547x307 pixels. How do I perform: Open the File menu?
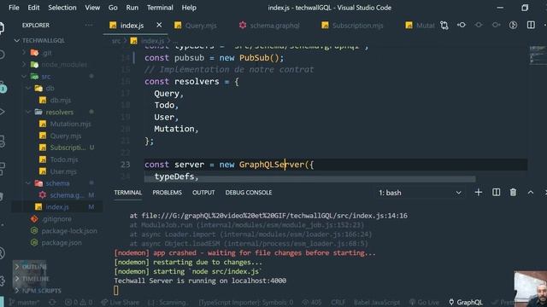14,8
